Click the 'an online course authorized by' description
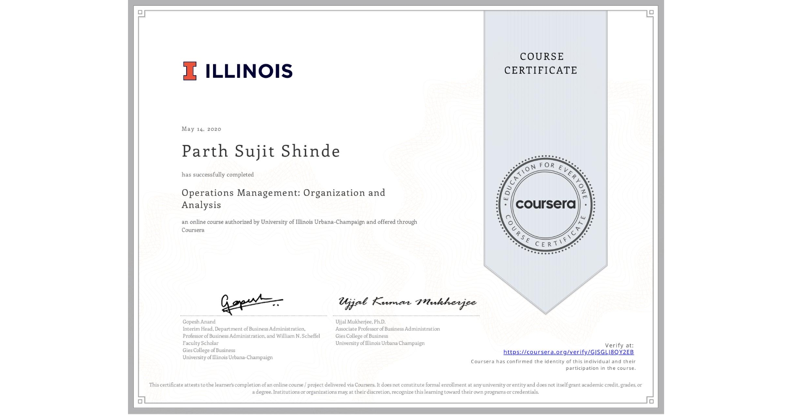Image resolution: width=793 pixels, height=415 pixels. pyautogui.click(x=299, y=226)
